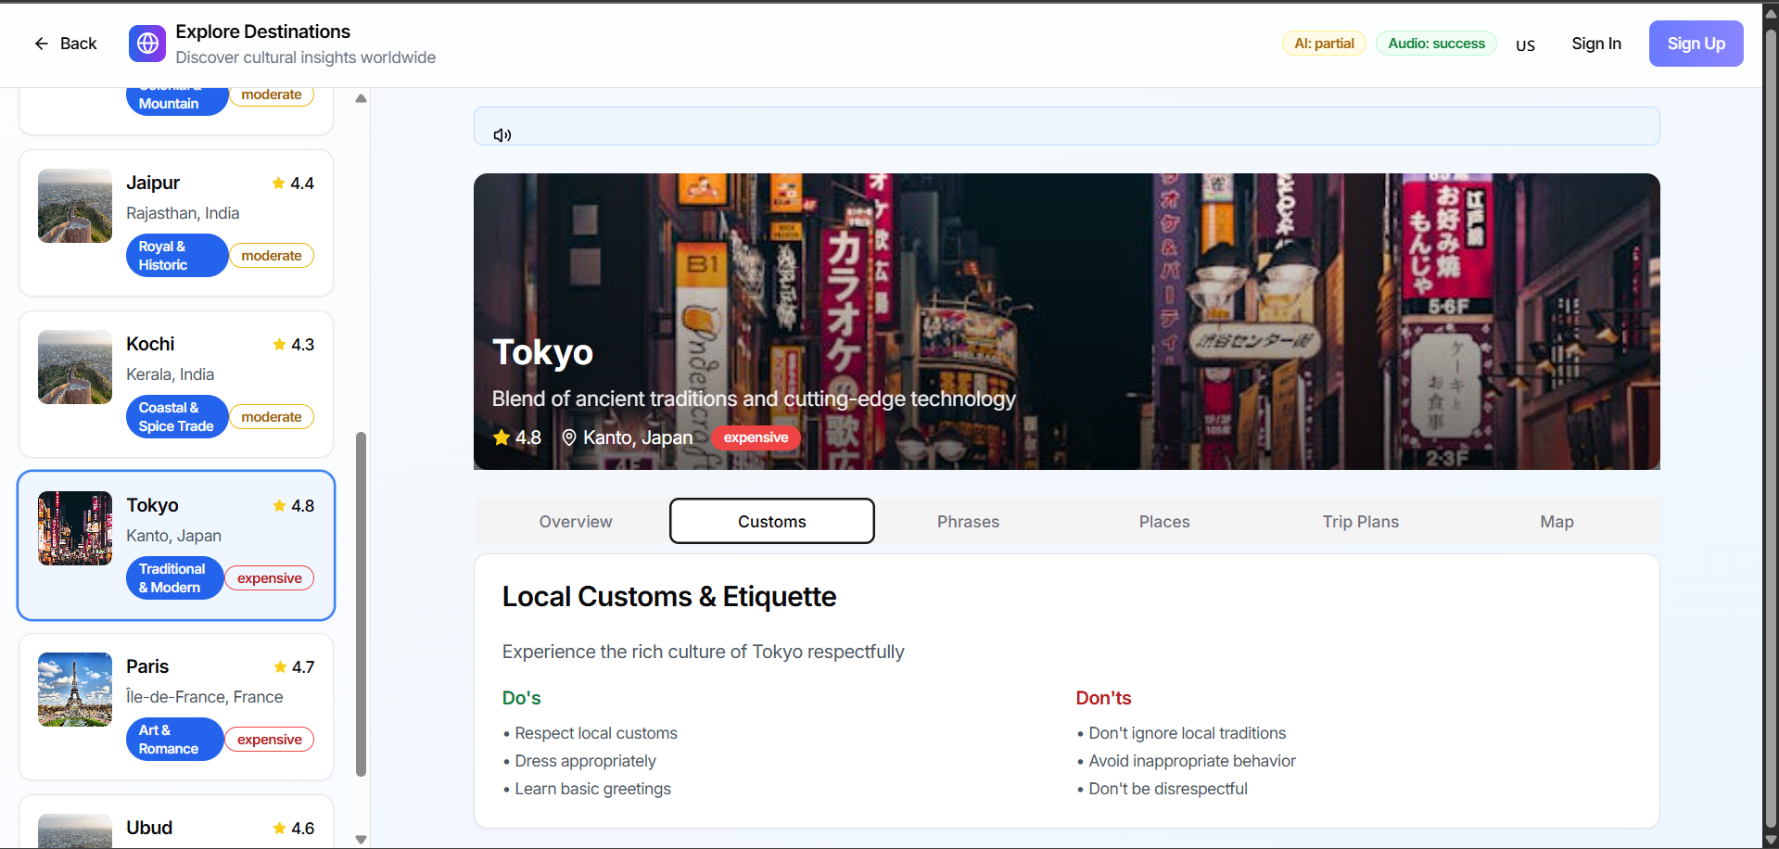Click the Local Customs & Etiquette heading
The width and height of the screenshot is (1779, 849).
point(669,597)
